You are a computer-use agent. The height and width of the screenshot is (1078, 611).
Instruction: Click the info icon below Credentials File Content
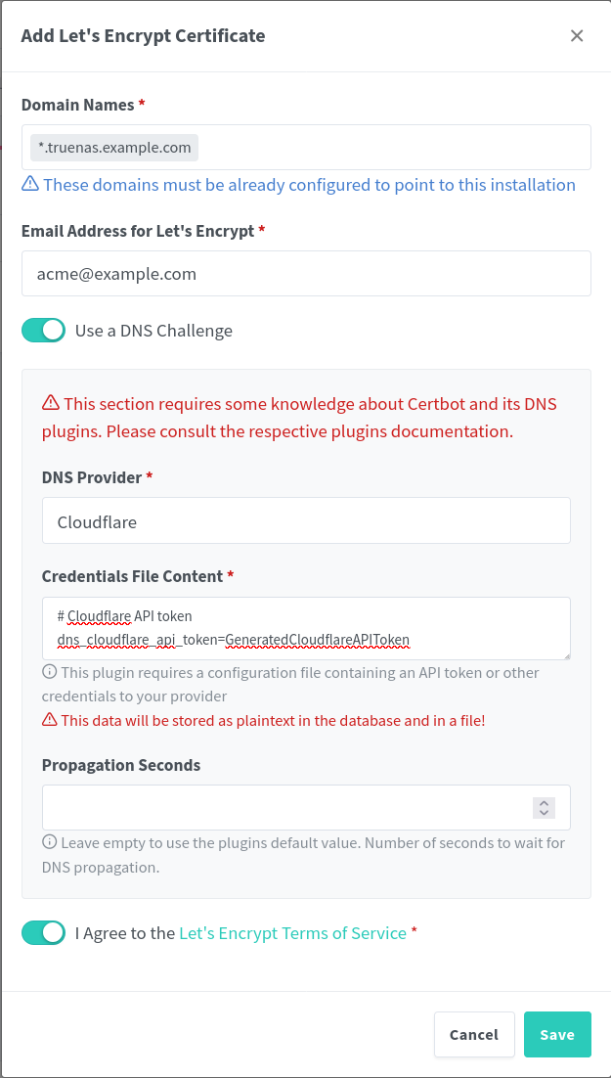[49, 673]
